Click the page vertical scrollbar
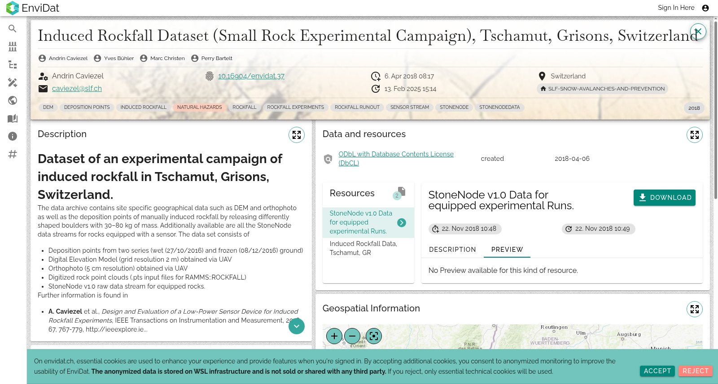The image size is (718, 384). point(715,110)
